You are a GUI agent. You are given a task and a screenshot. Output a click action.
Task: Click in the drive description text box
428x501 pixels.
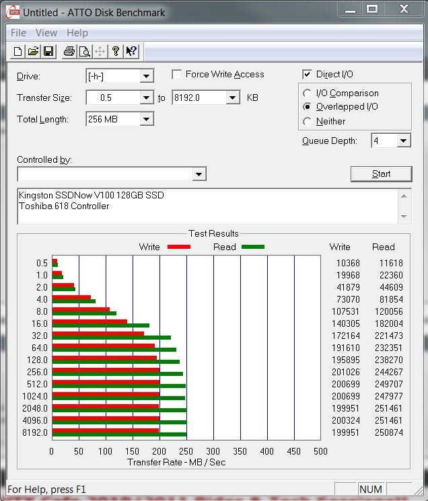[x=202, y=206]
